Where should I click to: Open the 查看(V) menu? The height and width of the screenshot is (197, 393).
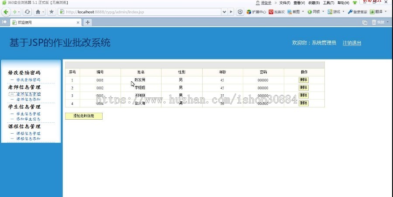299,3
